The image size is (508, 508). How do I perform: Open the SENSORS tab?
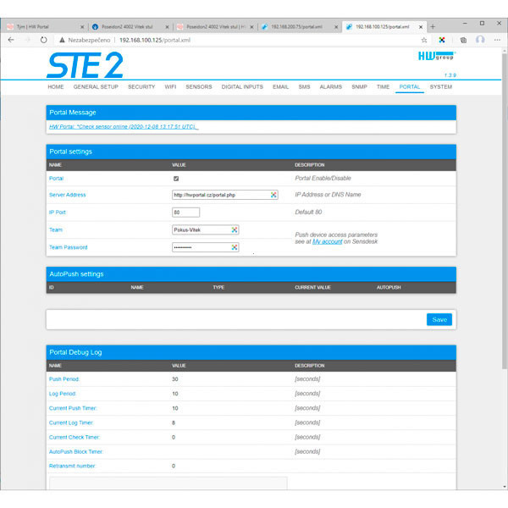coord(199,87)
